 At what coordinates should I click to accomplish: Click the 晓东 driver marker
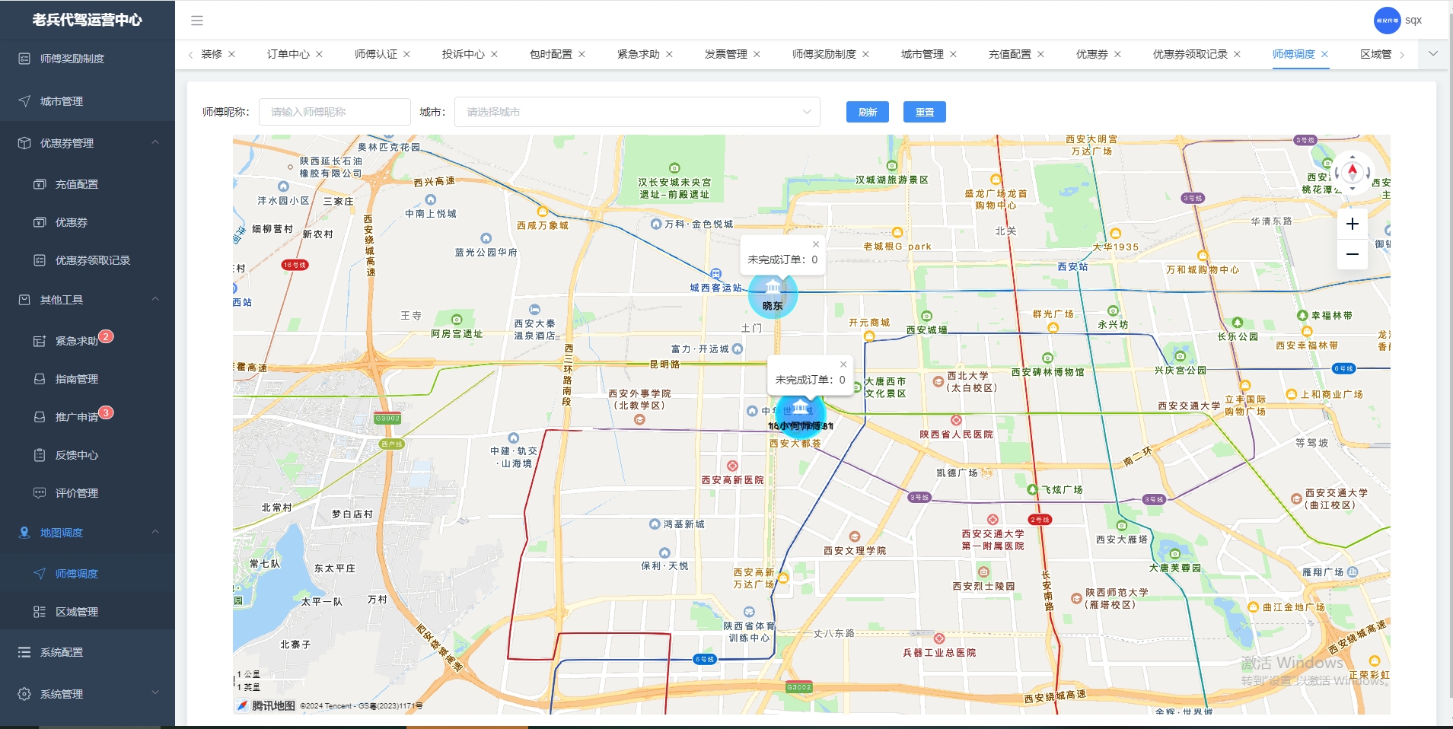(773, 294)
